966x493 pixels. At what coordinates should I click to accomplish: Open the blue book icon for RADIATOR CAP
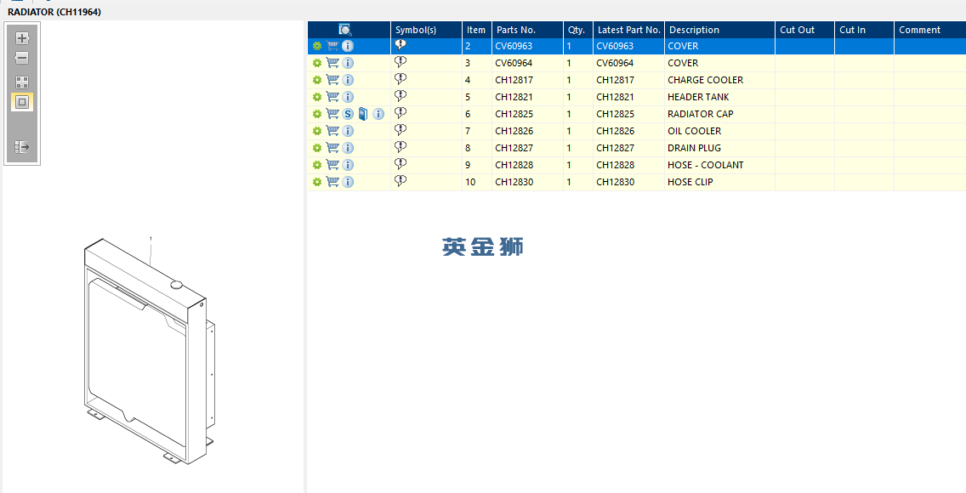363,114
